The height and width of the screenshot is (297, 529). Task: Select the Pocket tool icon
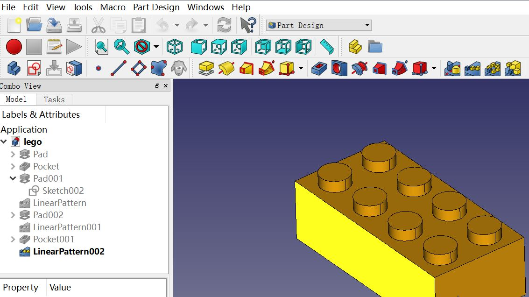(319, 69)
